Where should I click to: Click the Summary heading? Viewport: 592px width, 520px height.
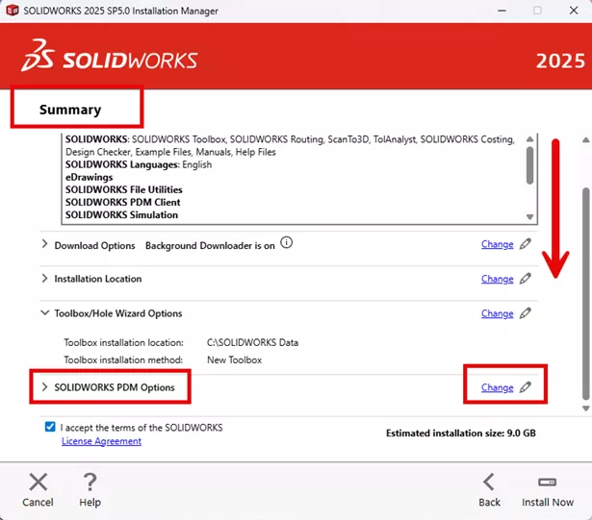70,110
